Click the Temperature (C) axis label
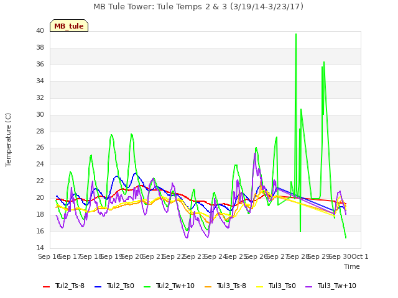 (8, 140)
